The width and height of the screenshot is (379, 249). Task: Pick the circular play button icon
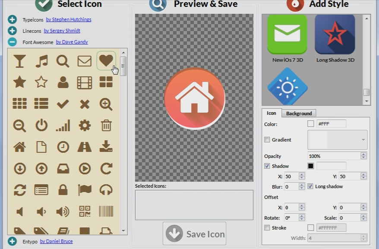[x=85, y=168]
